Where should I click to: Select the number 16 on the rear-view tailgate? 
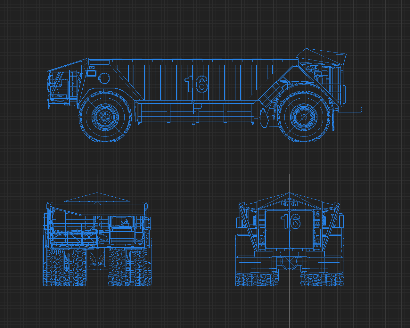pos(291,221)
